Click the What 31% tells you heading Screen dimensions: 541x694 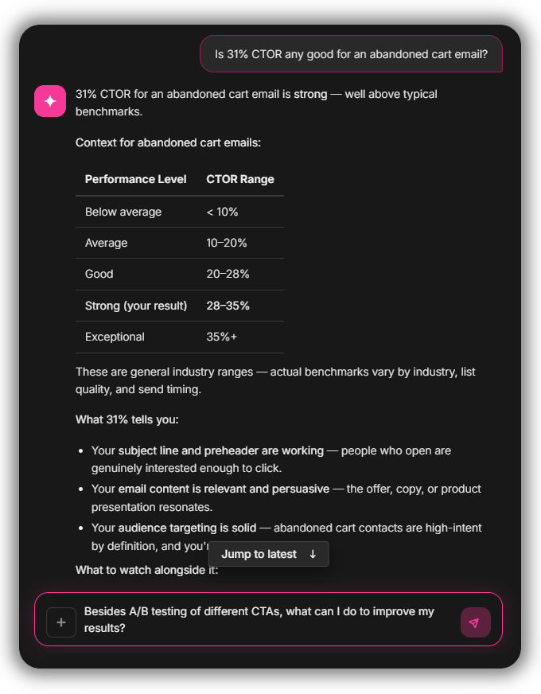click(x=127, y=419)
